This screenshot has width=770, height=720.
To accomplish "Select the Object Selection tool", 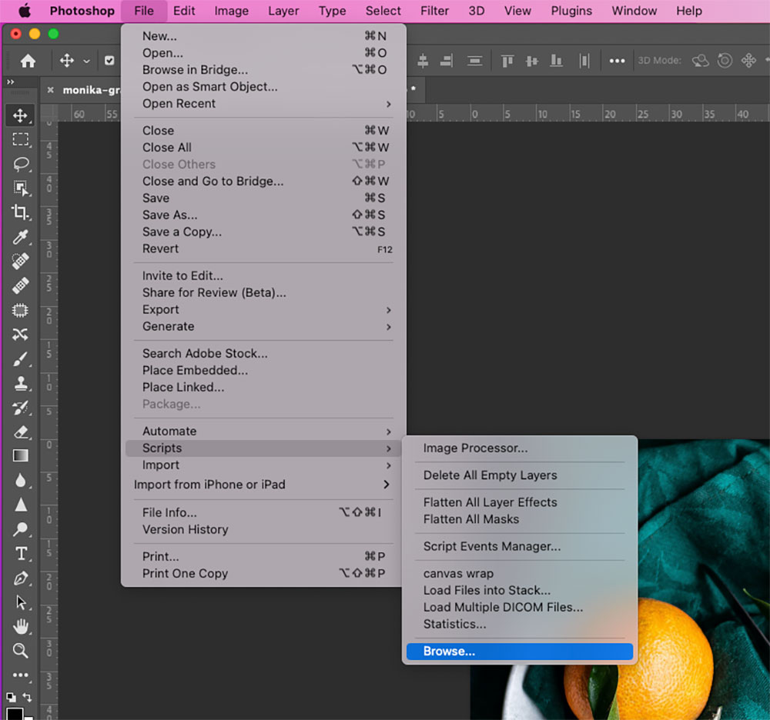I will [20, 188].
